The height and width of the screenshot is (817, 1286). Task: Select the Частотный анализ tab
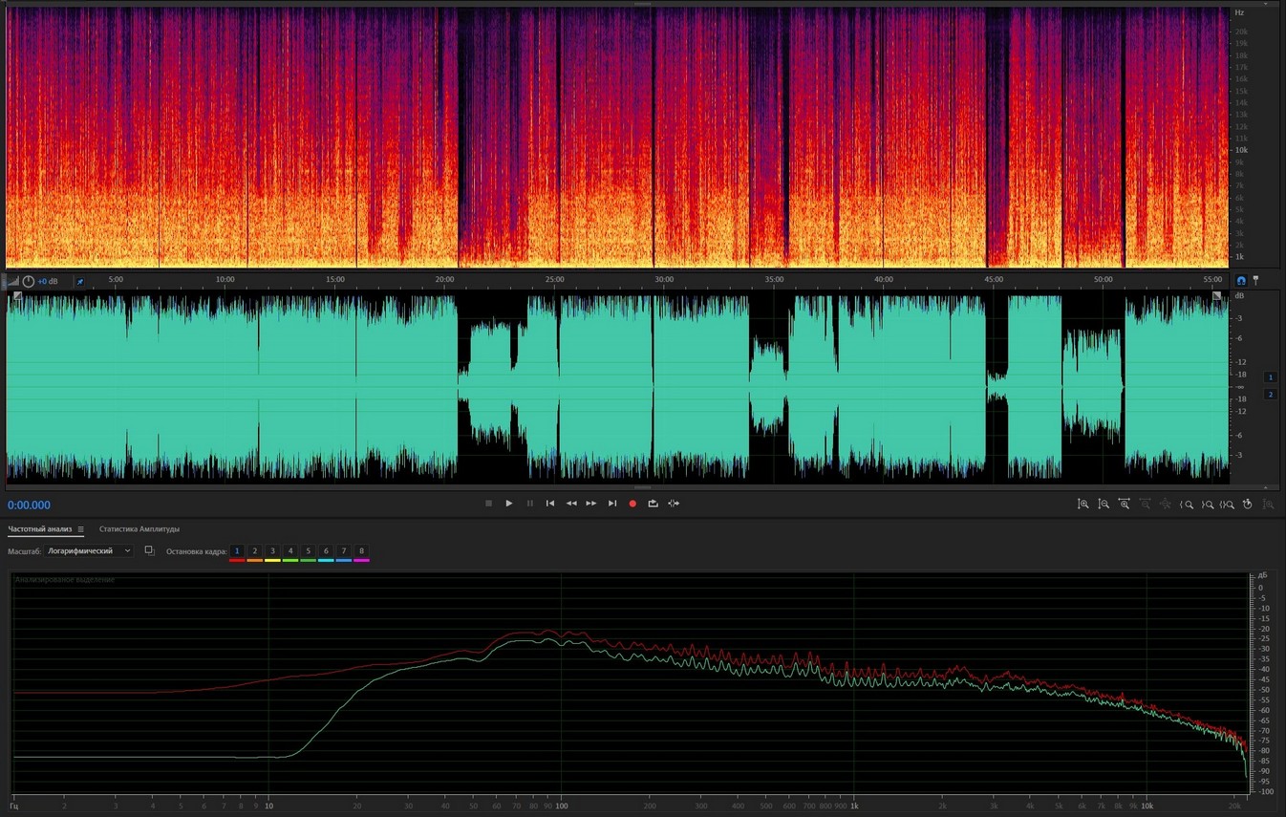point(40,529)
